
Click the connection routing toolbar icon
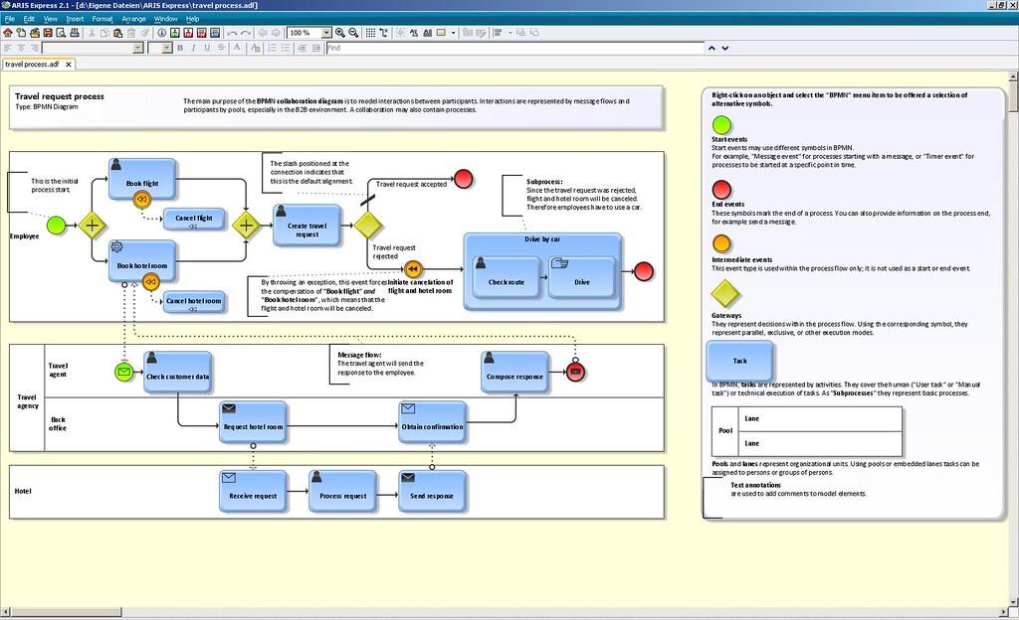tap(384, 33)
